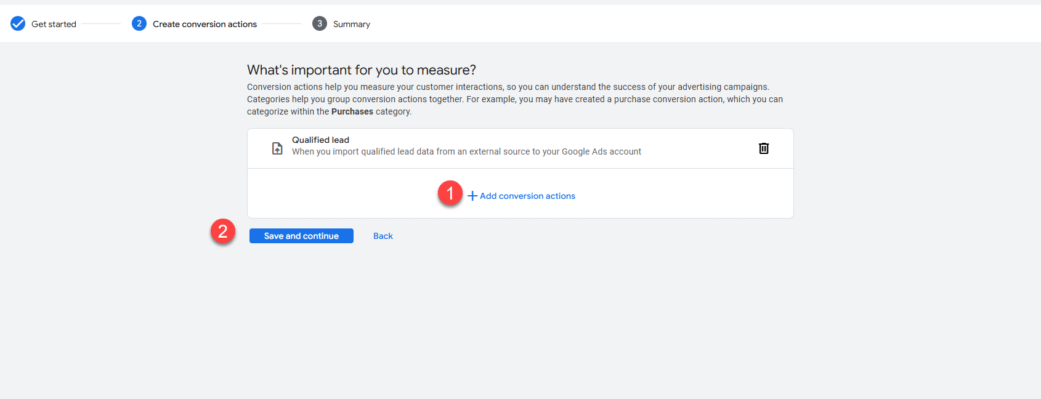Click the file upload icon beside Qualified lead
The image size is (1041, 399).
click(x=277, y=148)
